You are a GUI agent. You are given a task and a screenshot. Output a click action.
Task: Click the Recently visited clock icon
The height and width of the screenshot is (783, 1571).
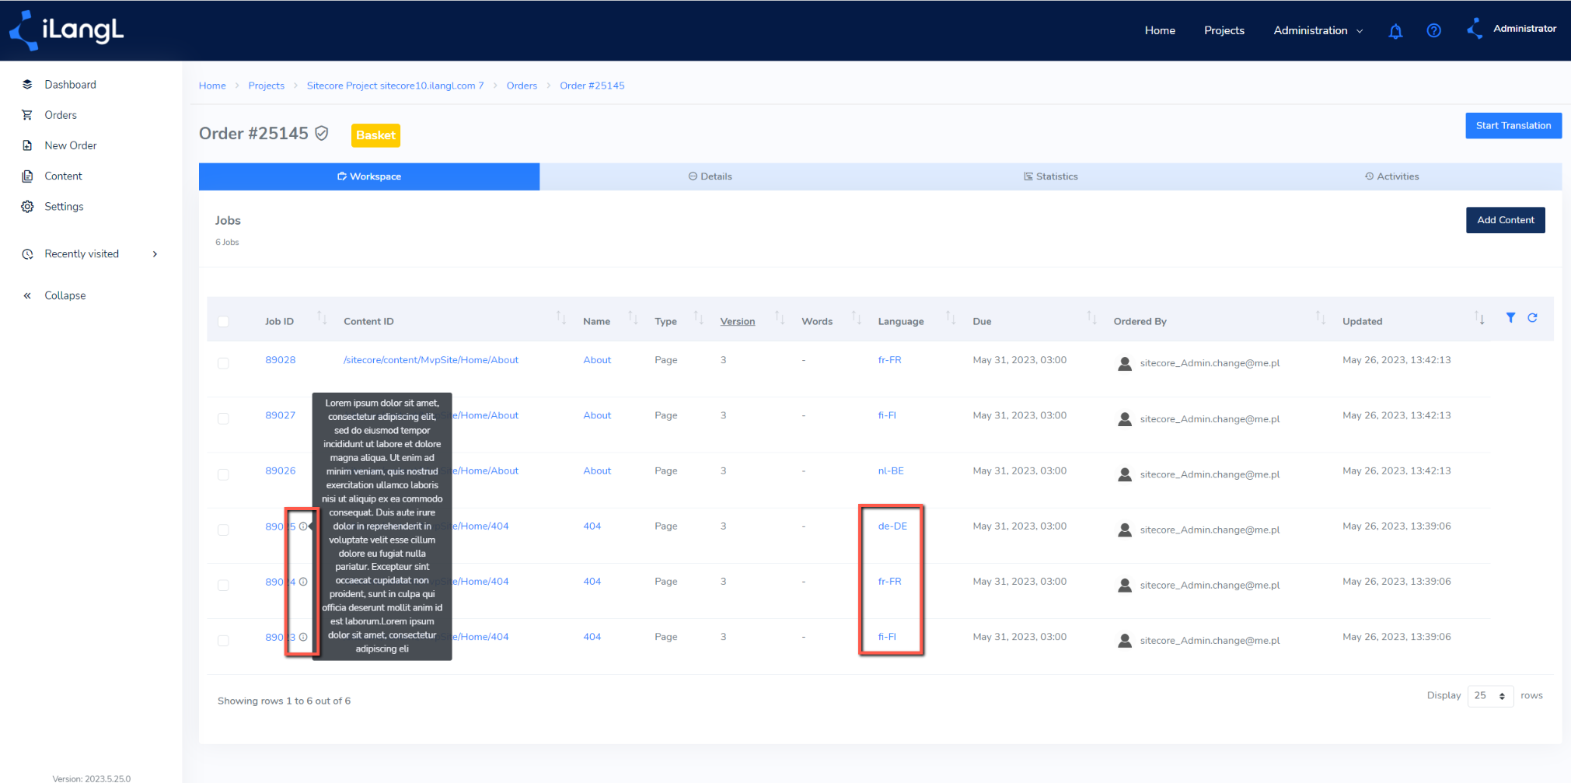[x=27, y=254]
